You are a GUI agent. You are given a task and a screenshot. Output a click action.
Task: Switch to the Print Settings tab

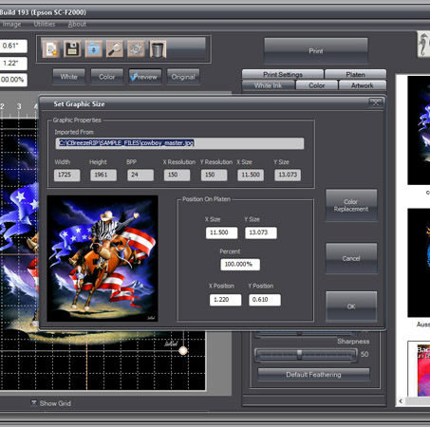point(283,74)
